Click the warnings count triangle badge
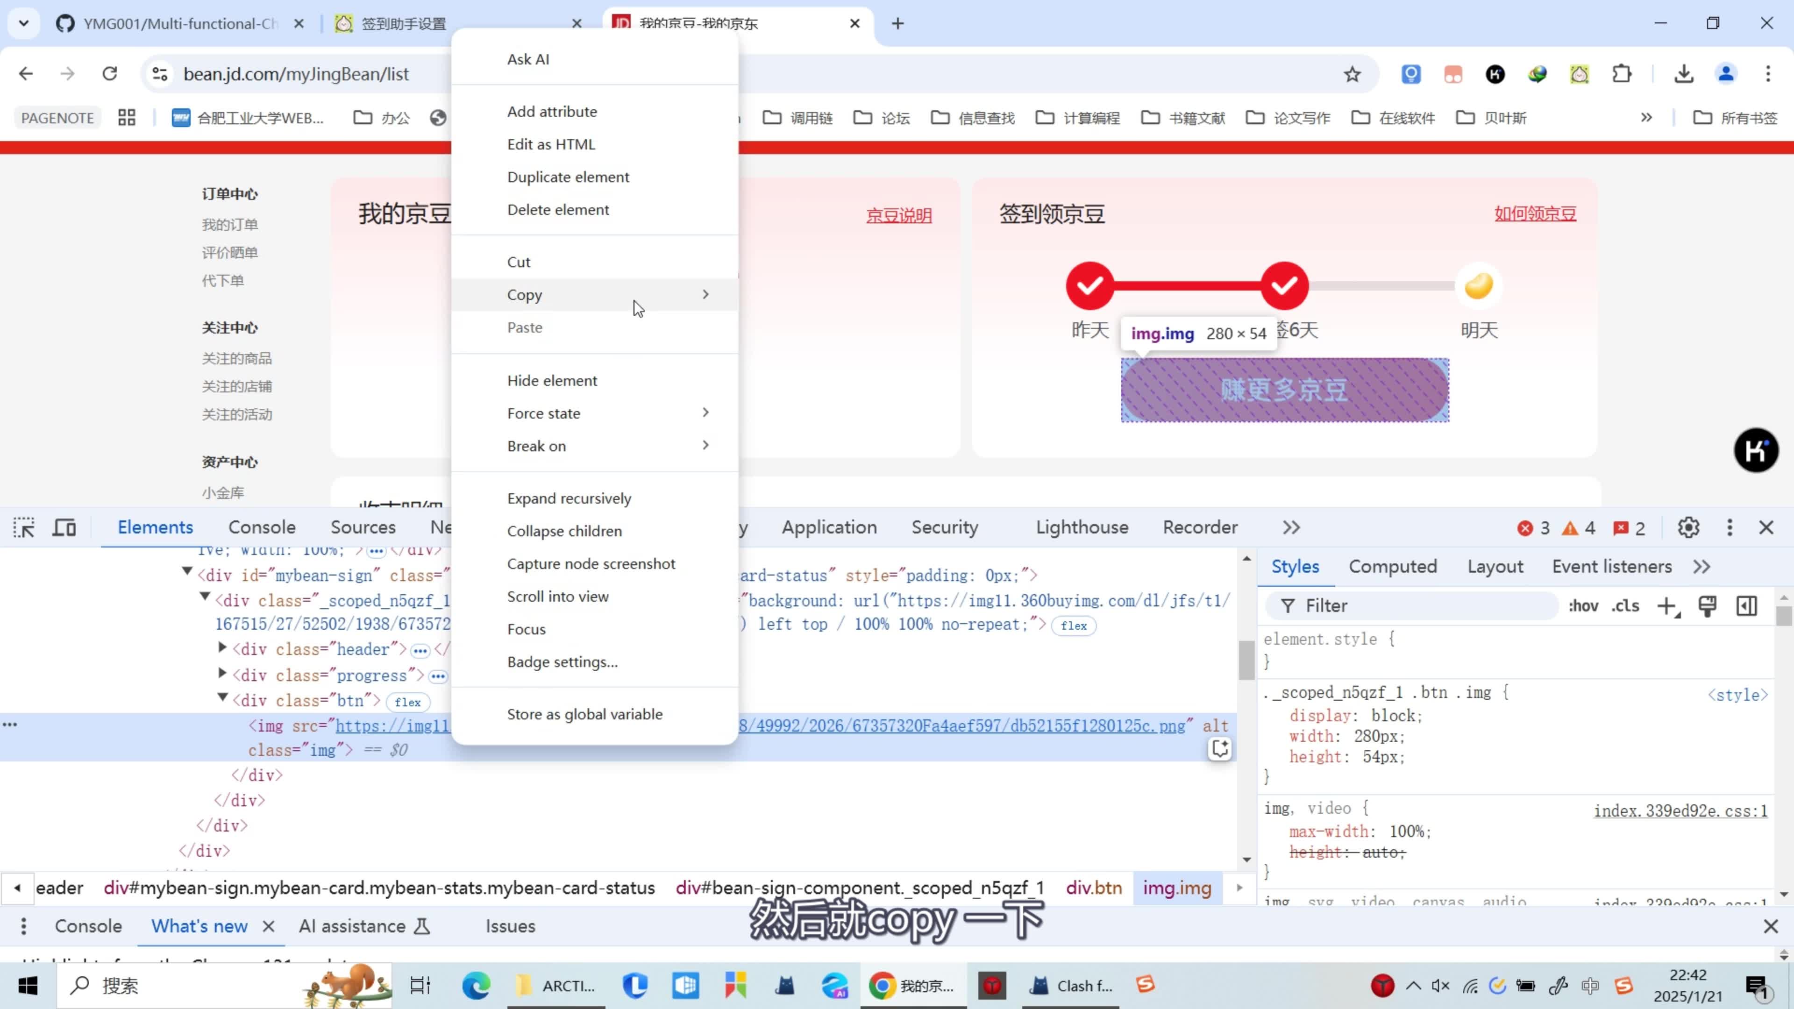This screenshot has width=1794, height=1009. (x=1579, y=528)
